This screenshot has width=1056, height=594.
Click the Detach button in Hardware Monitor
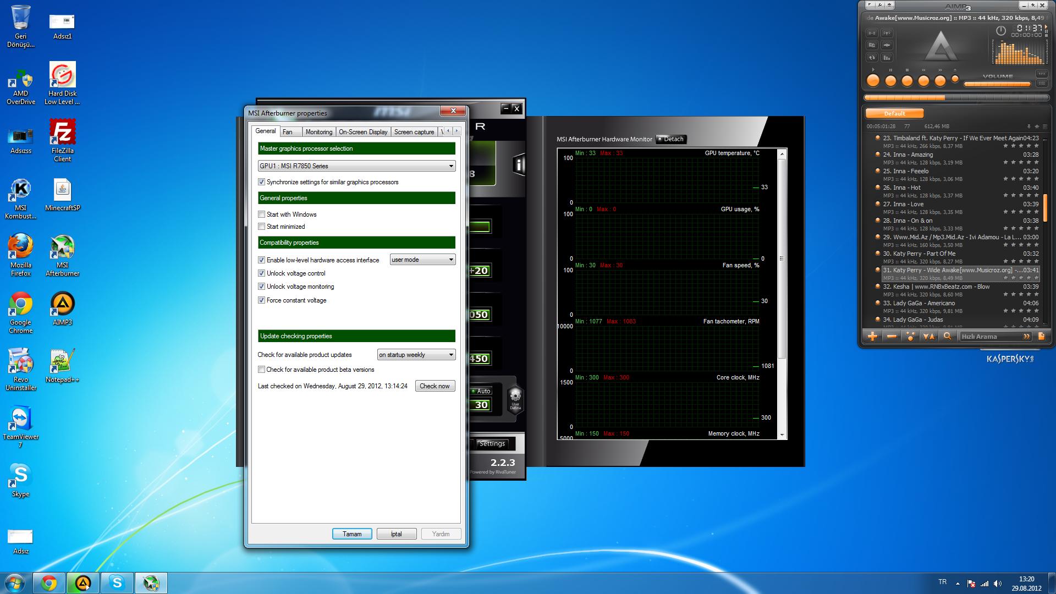(x=672, y=139)
